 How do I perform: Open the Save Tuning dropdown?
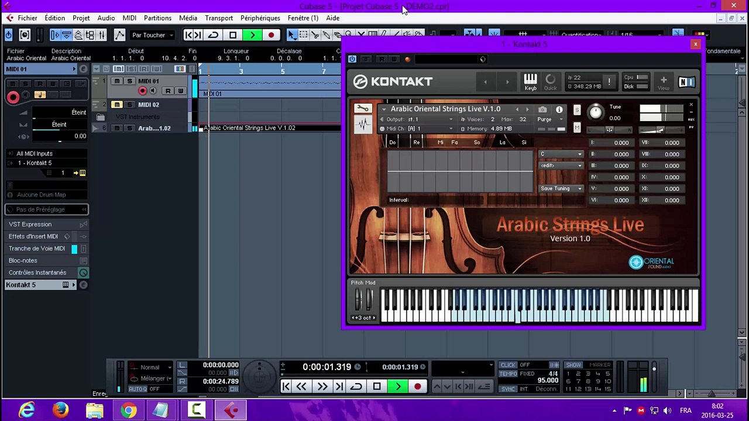(561, 188)
